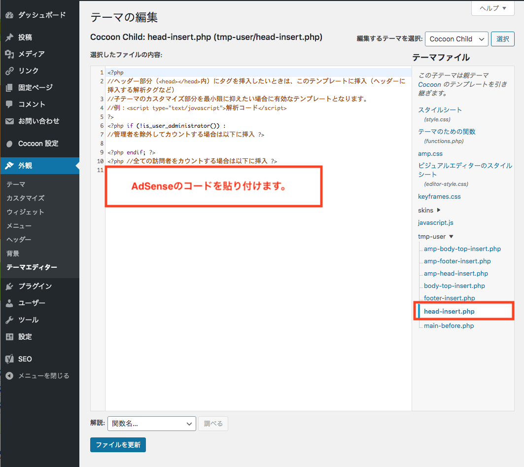Open the Cocoon Child theme dropdown
Viewport: 524px width, 467px height.
coord(456,39)
